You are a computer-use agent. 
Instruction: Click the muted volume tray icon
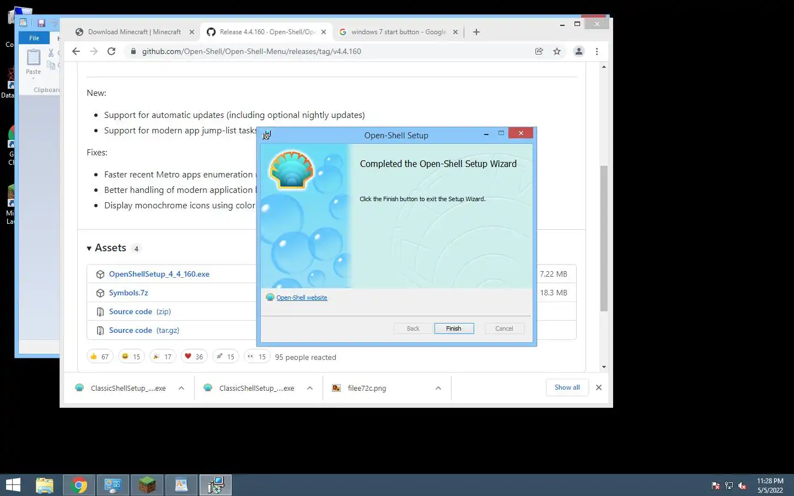(742, 486)
